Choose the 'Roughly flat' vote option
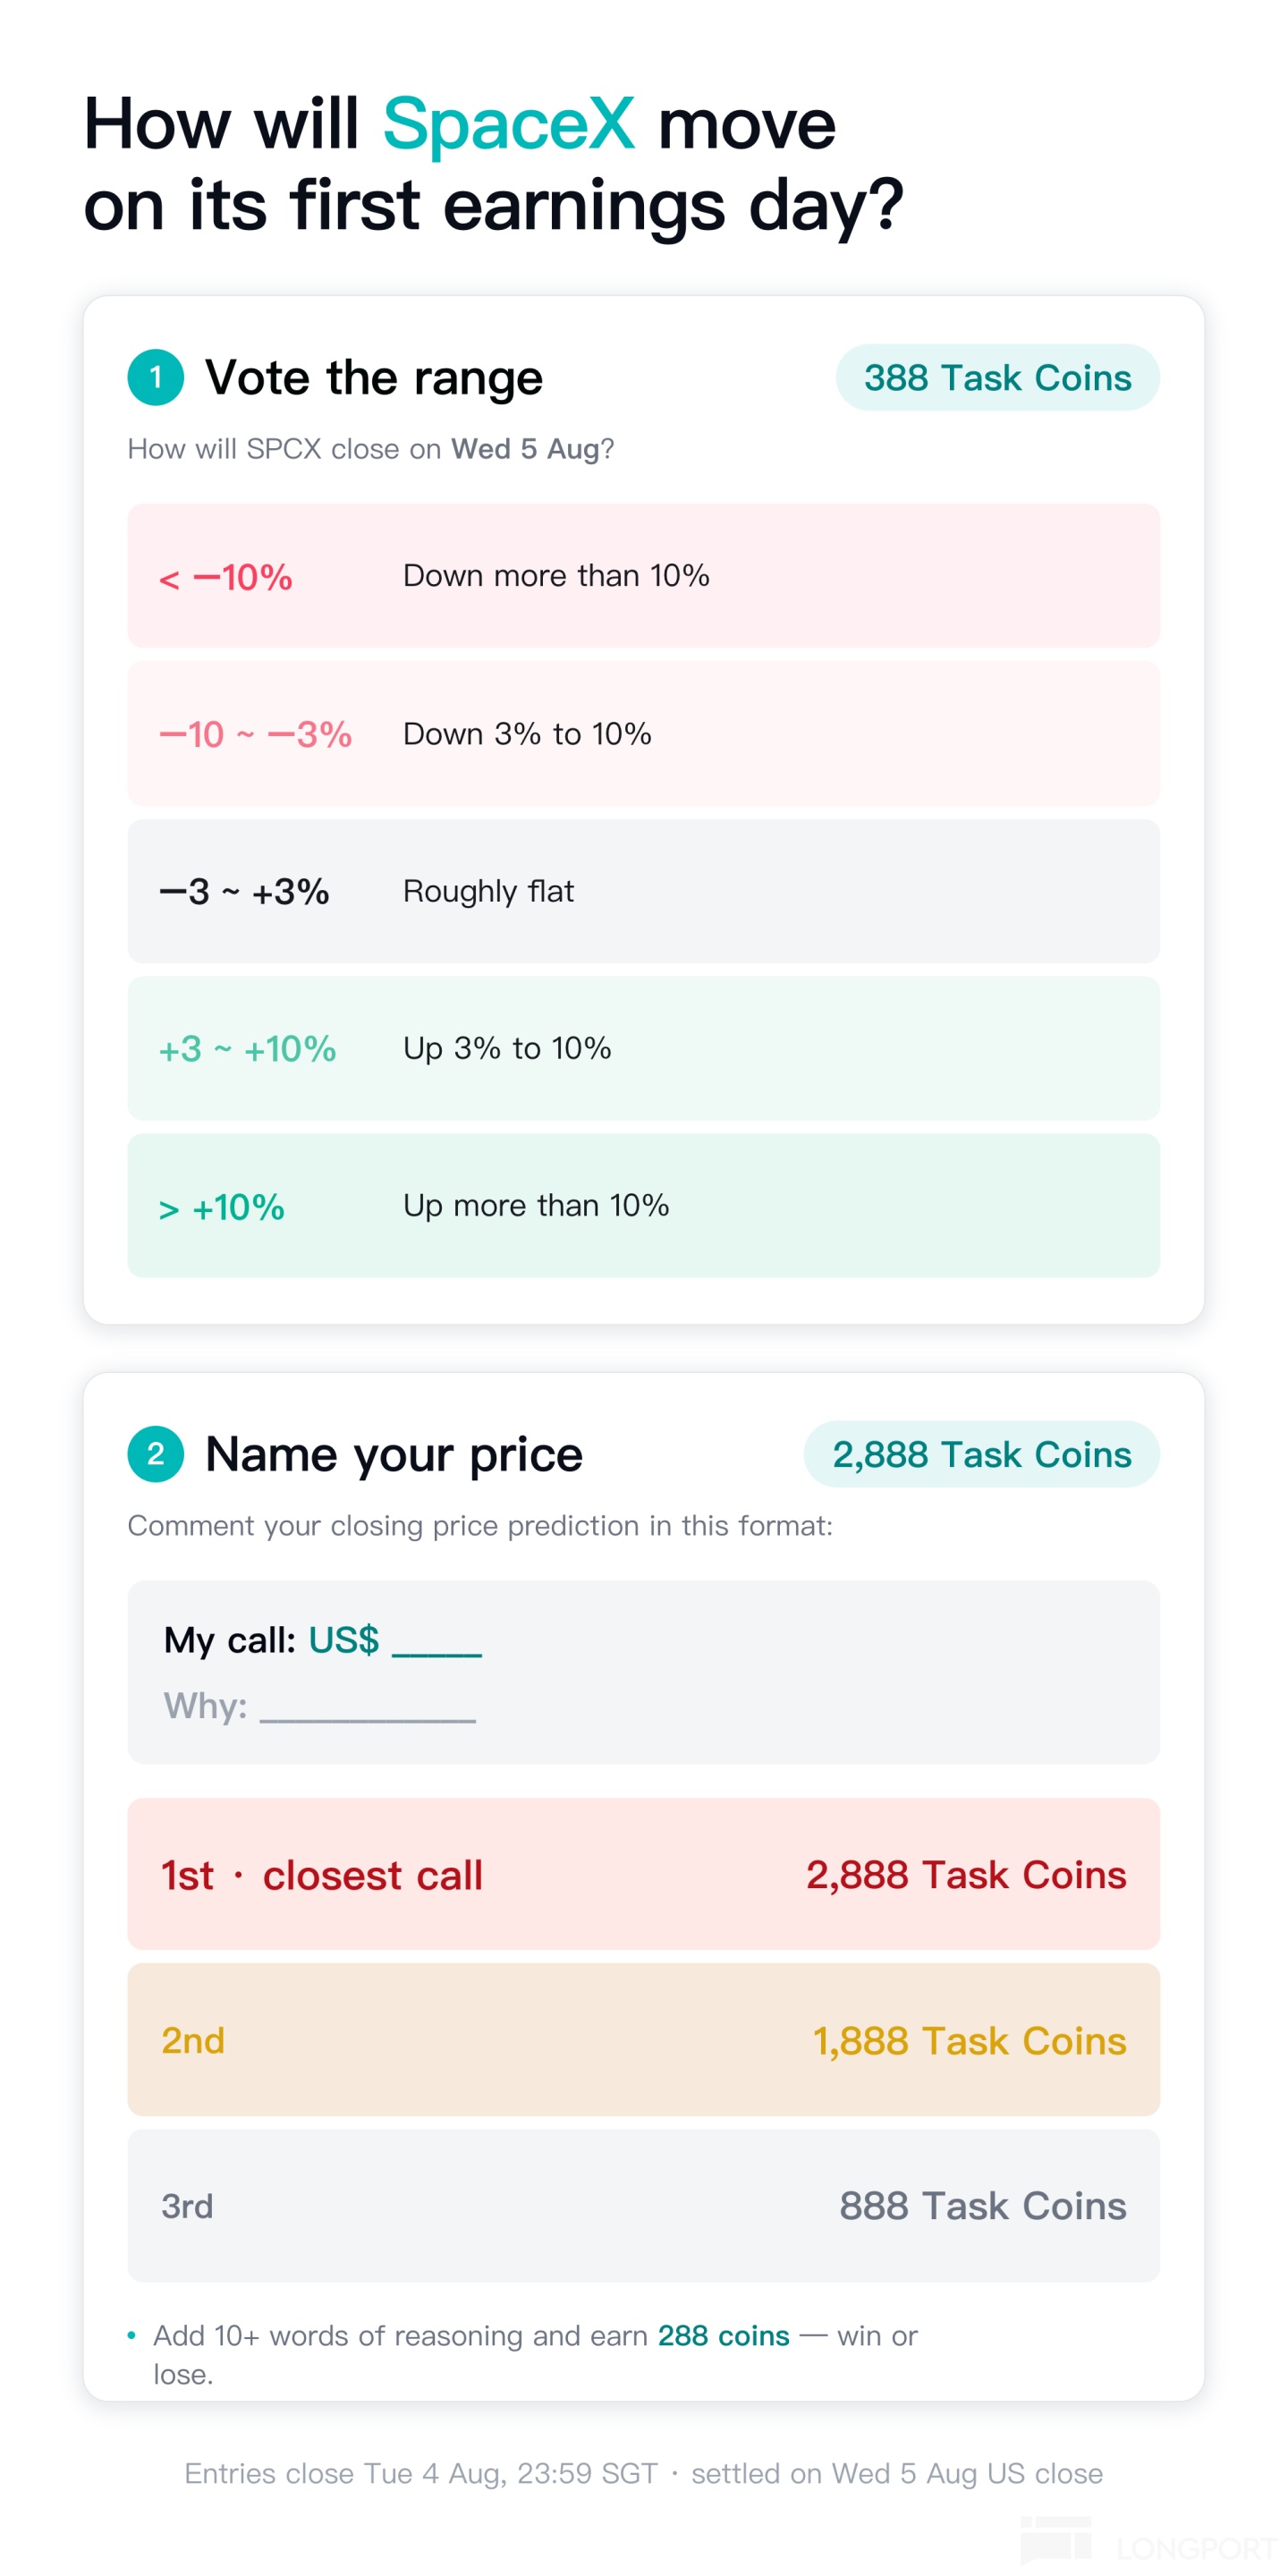 (644, 890)
